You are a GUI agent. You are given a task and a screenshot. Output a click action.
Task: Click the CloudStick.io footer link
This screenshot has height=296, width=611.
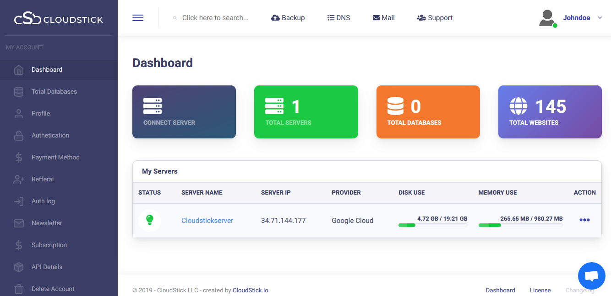coord(251,290)
